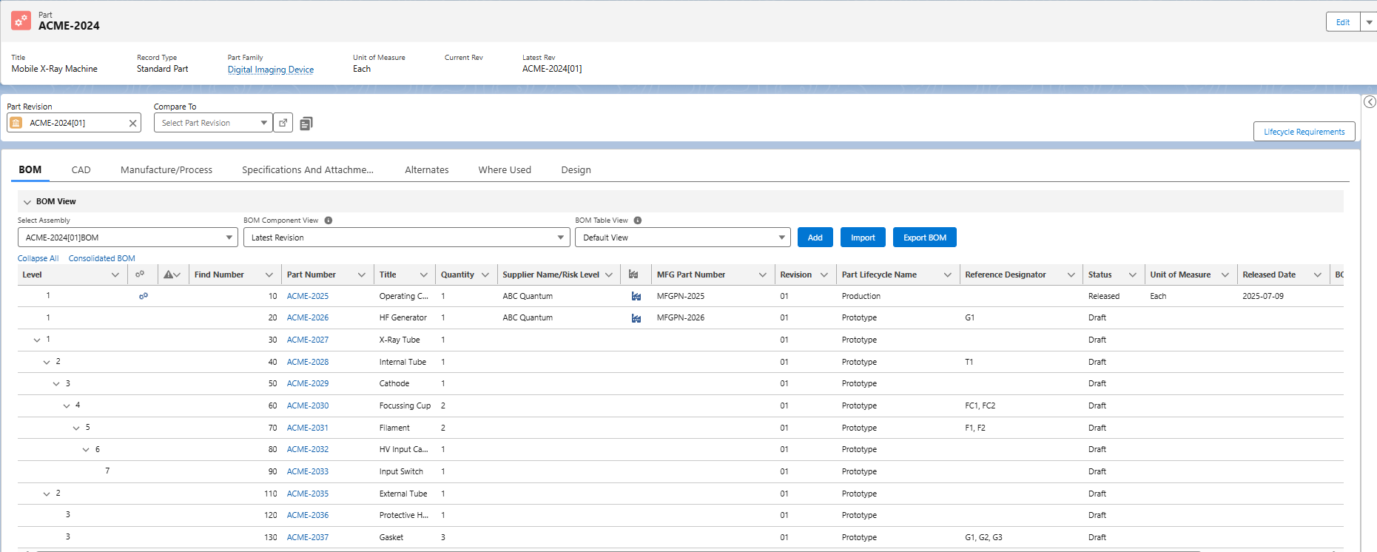Open the Select Assembly dropdown
Image resolution: width=1377 pixels, height=552 pixels.
click(x=127, y=238)
